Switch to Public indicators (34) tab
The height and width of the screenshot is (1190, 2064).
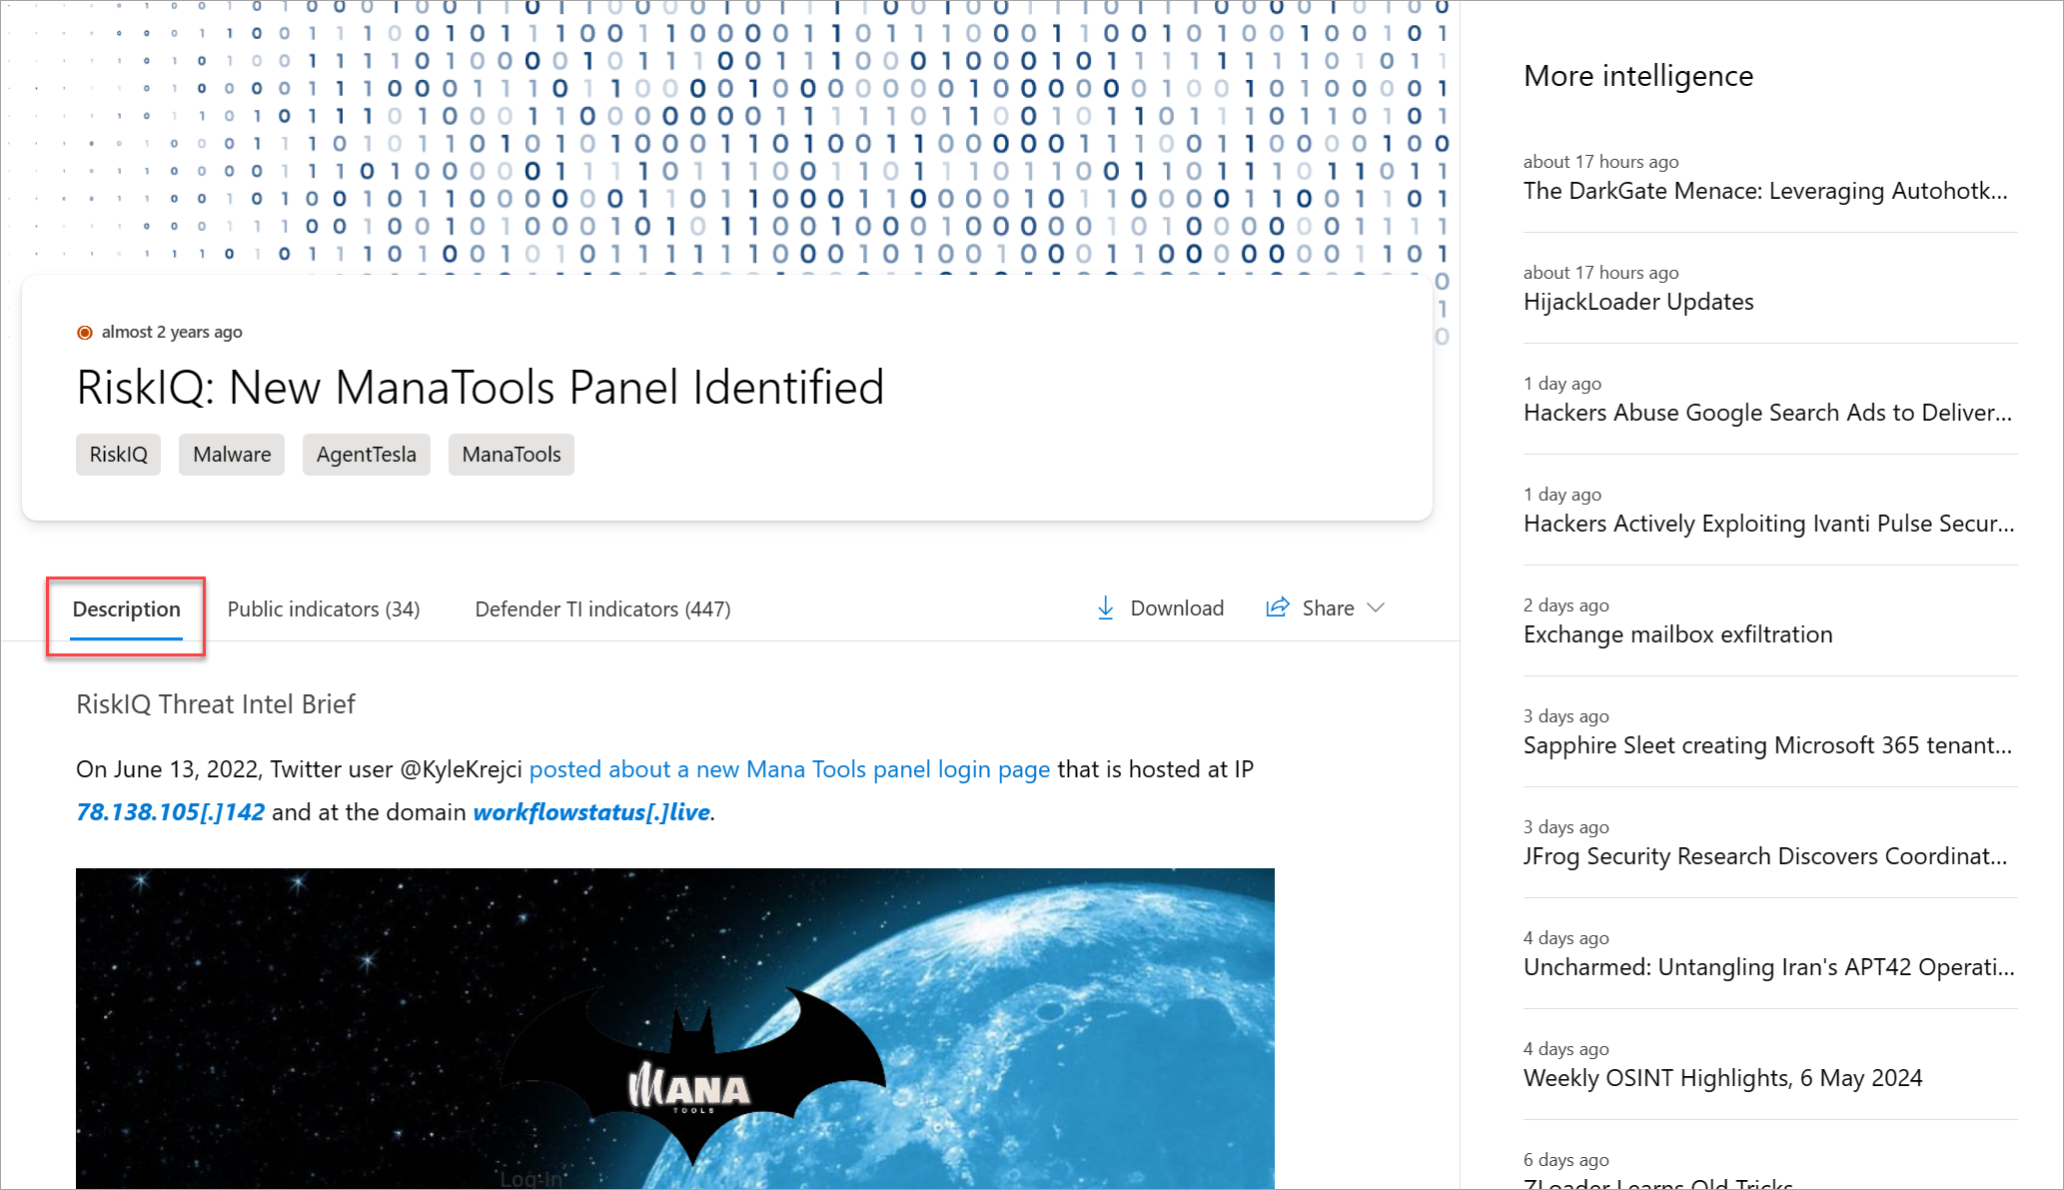point(324,609)
